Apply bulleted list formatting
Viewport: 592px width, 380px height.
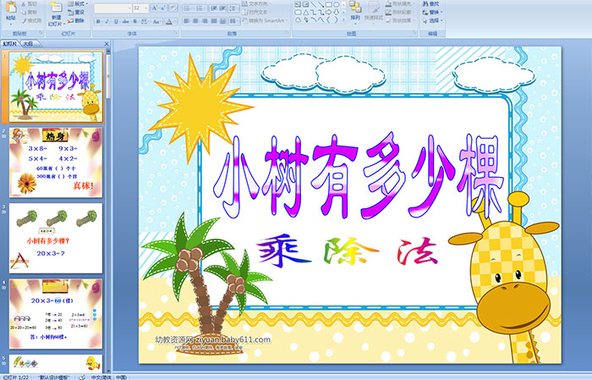[189, 8]
